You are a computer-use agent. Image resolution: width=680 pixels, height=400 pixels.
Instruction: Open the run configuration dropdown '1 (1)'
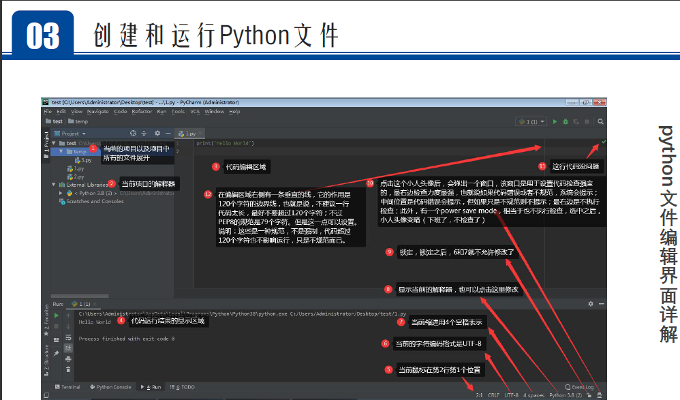tap(531, 122)
